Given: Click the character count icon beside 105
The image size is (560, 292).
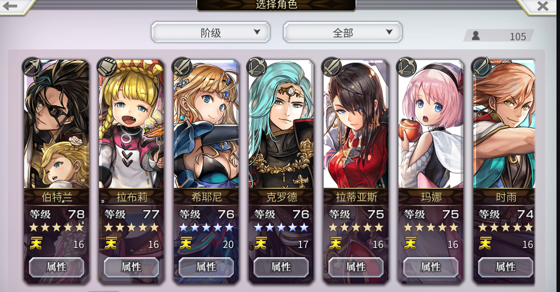Looking at the screenshot, I should pyautogui.click(x=476, y=36).
